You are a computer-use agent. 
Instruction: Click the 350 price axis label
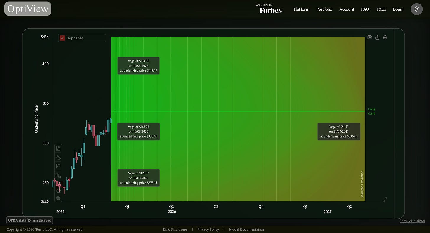click(x=45, y=103)
